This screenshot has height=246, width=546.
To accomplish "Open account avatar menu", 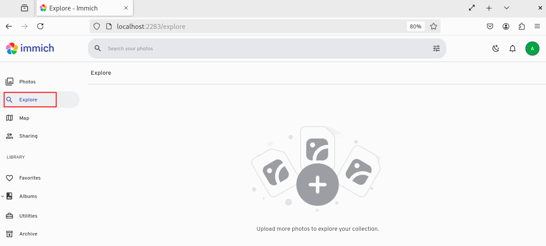I will point(532,49).
